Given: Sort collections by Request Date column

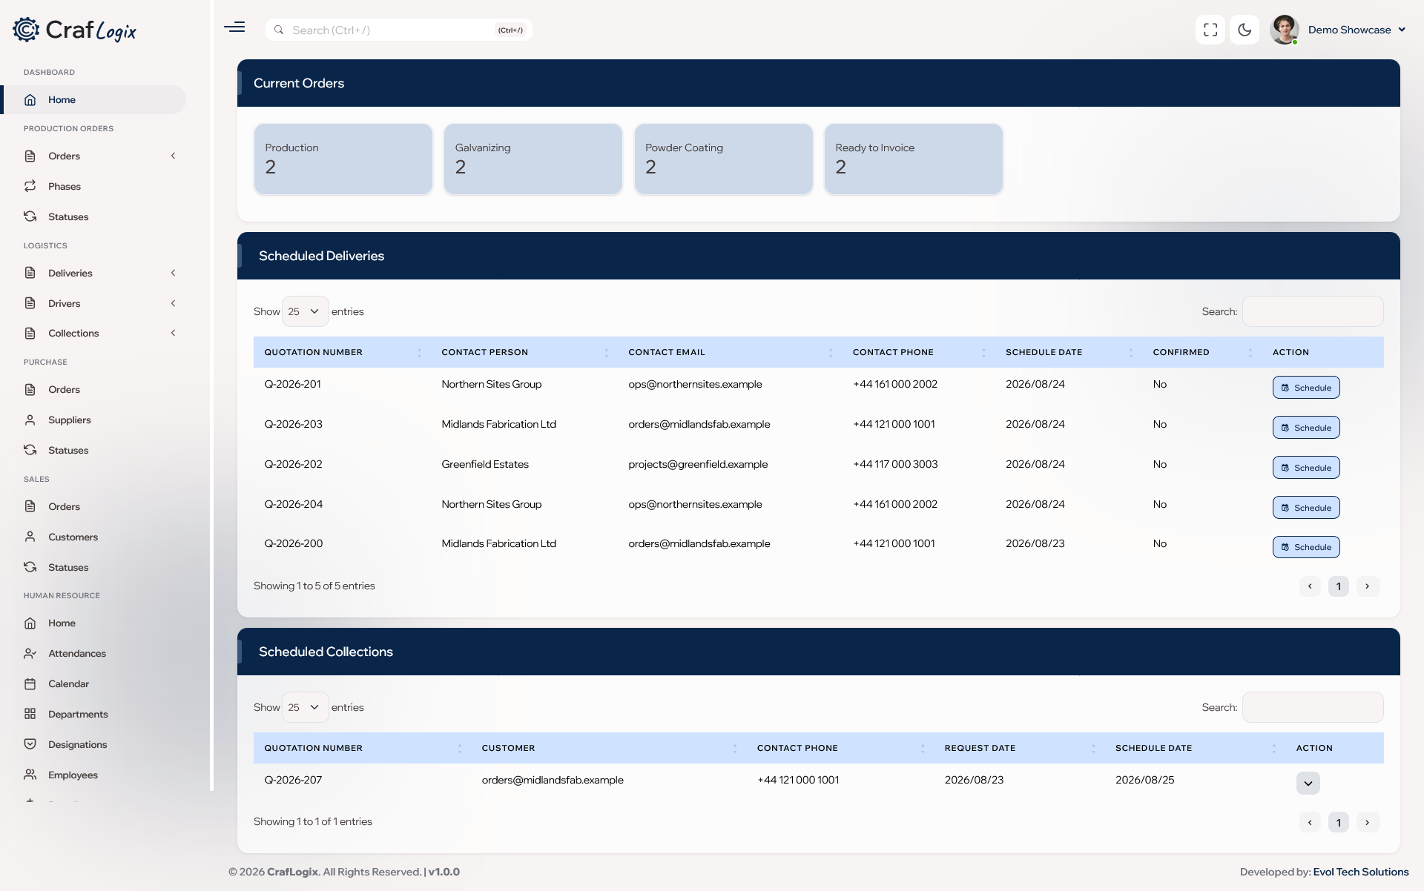Looking at the screenshot, I should [1019, 748].
